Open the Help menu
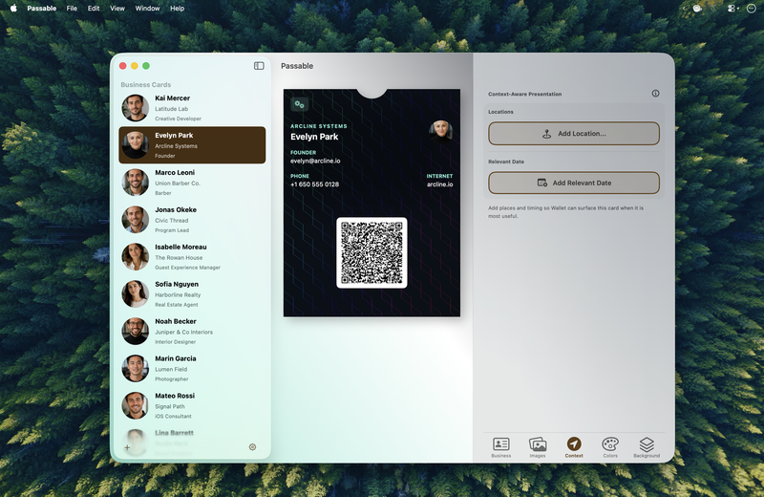 (178, 9)
